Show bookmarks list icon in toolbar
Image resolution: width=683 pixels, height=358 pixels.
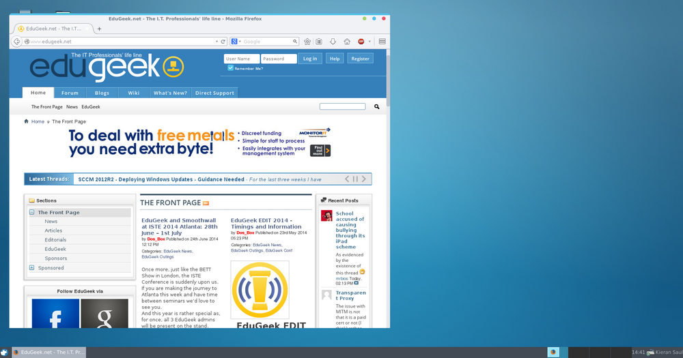319,42
